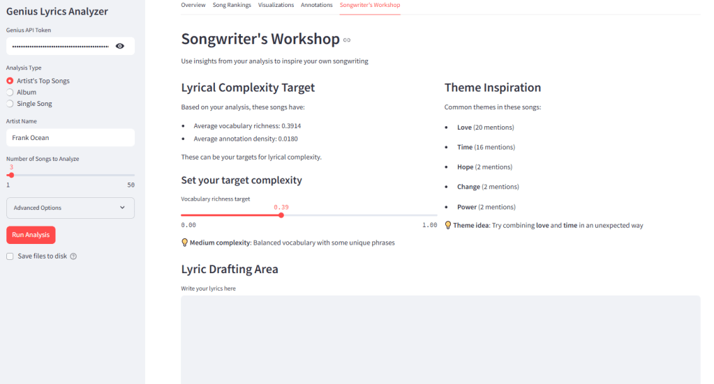The image size is (714, 384).
Task: Click the Advanced Options chevron arrow
Action: click(x=122, y=208)
